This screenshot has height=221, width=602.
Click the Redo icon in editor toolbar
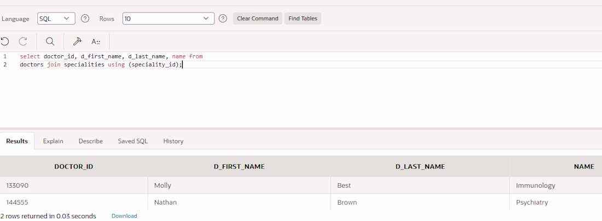[23, 42]
